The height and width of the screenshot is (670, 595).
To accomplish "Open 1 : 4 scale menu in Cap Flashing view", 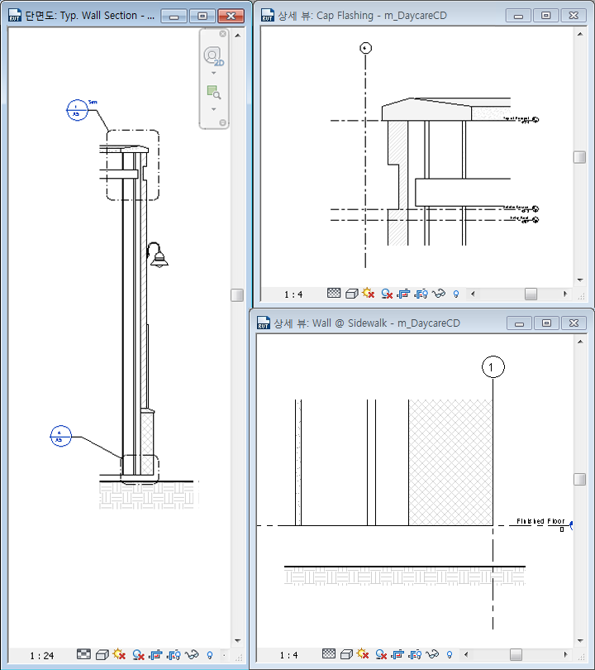I will coord(293,294).
